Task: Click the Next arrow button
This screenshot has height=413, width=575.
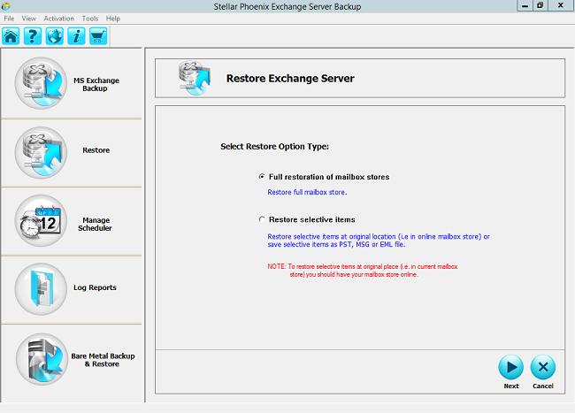Action: (x=510, y=367)
